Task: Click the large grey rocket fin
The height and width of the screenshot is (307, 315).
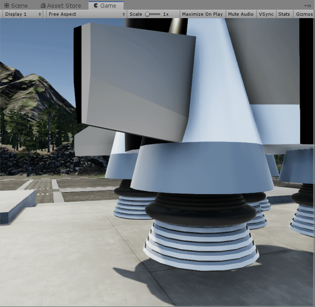Action: (x=135, y=81)
